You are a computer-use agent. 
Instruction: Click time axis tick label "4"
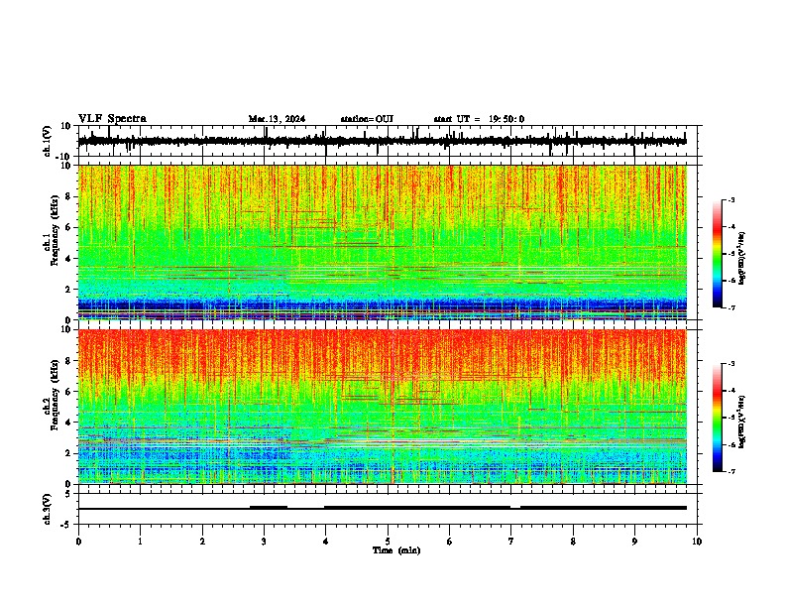(326, 542)
